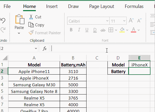Open the Fill Color dropdown arrow
The height and width of the screenshot is (112, 155).
tap(127, 30)
